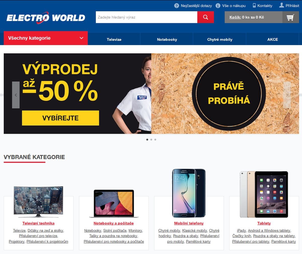Click the yellow VYBÍREJTE button
The image size is (302, 254).
tap(60, 118)
